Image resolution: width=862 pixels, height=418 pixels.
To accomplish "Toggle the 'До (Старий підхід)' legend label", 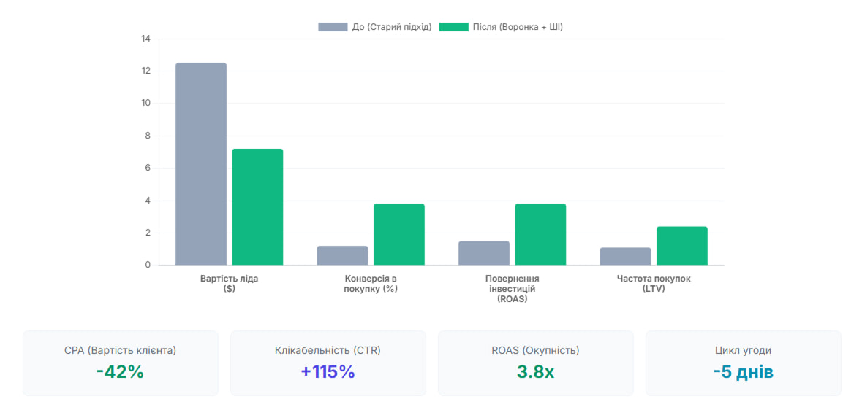I will tap(391, 27).
